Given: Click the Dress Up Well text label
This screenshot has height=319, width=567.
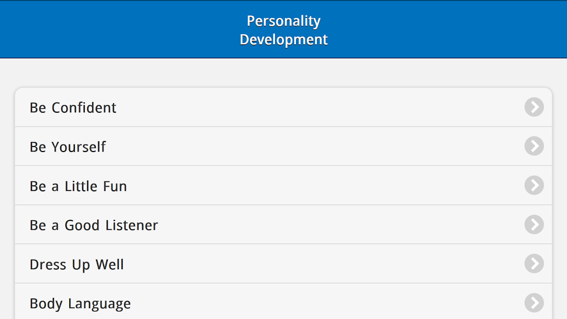Looking at the screenshot, I should (77, 265).
